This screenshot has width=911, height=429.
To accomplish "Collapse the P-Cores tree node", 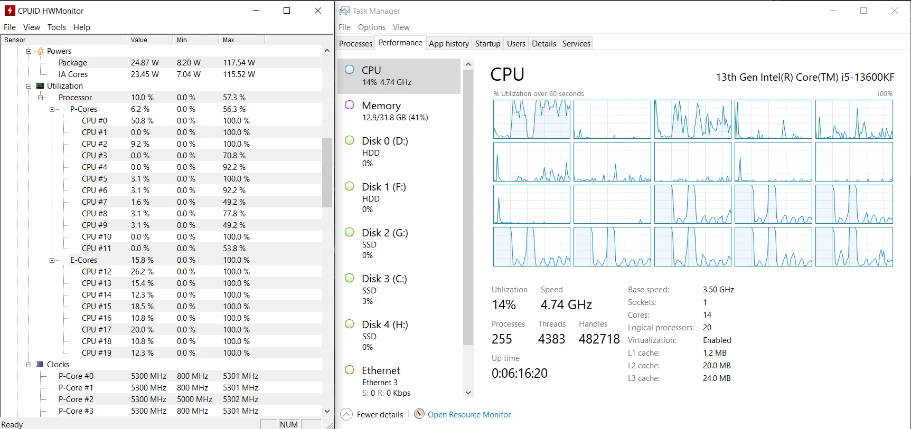I will [x=52, y=109].
